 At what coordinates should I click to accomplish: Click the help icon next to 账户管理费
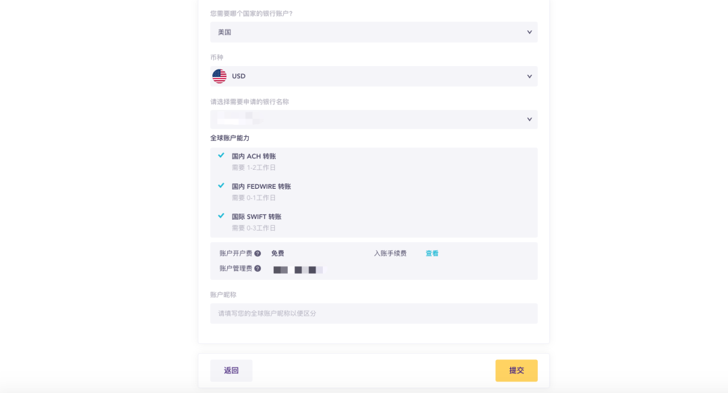click(x=258, y=268)
